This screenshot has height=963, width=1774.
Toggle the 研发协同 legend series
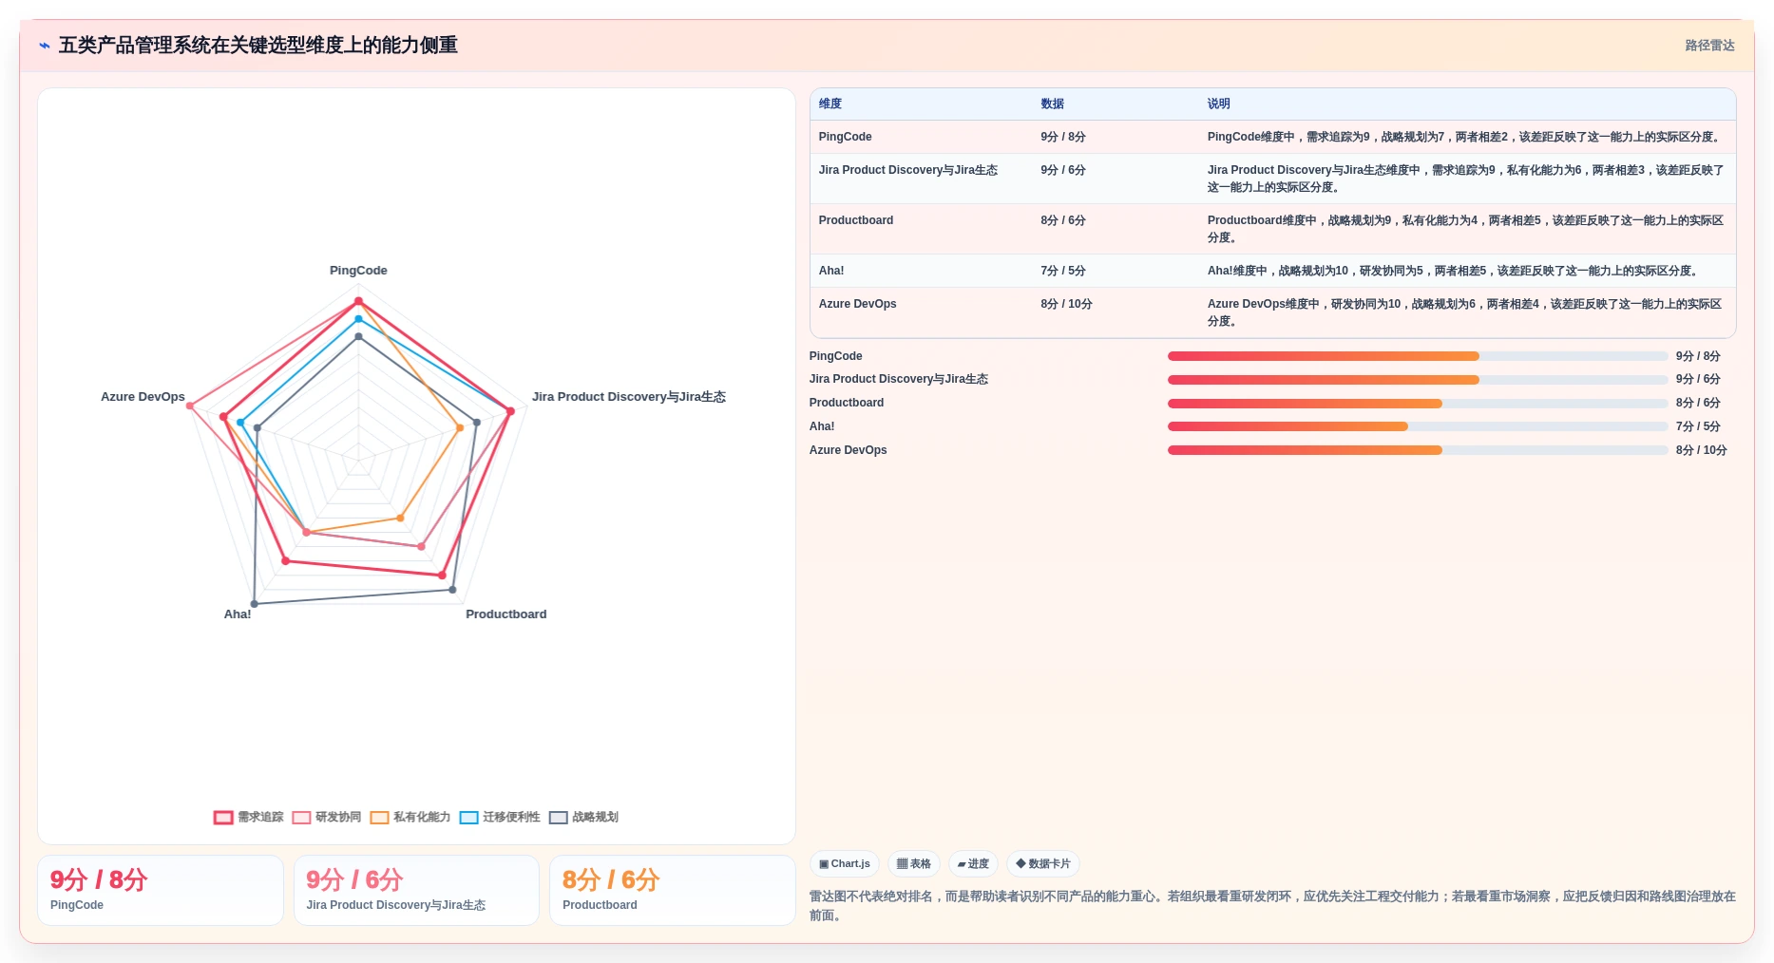point(327,817)
